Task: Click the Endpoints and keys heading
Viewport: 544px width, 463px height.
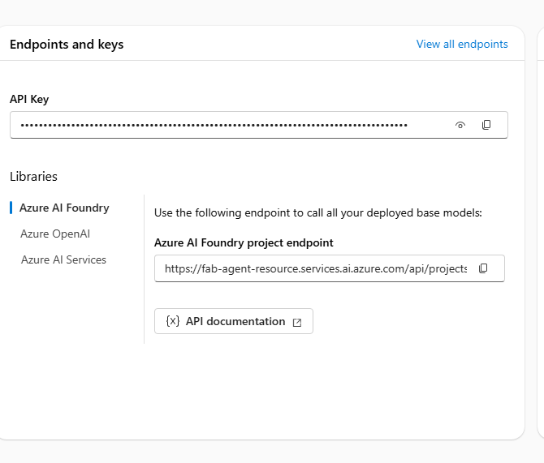Action: coord(67,45)
